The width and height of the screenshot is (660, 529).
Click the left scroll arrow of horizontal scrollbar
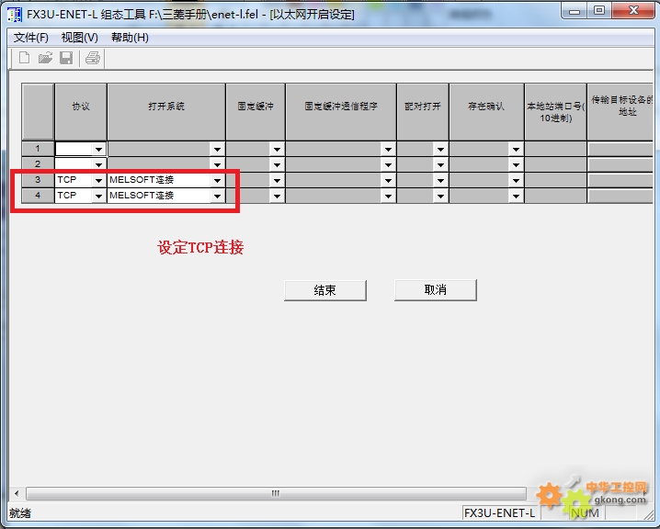(17, 493)
